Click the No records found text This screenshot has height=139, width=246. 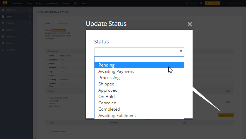point(58,132)
